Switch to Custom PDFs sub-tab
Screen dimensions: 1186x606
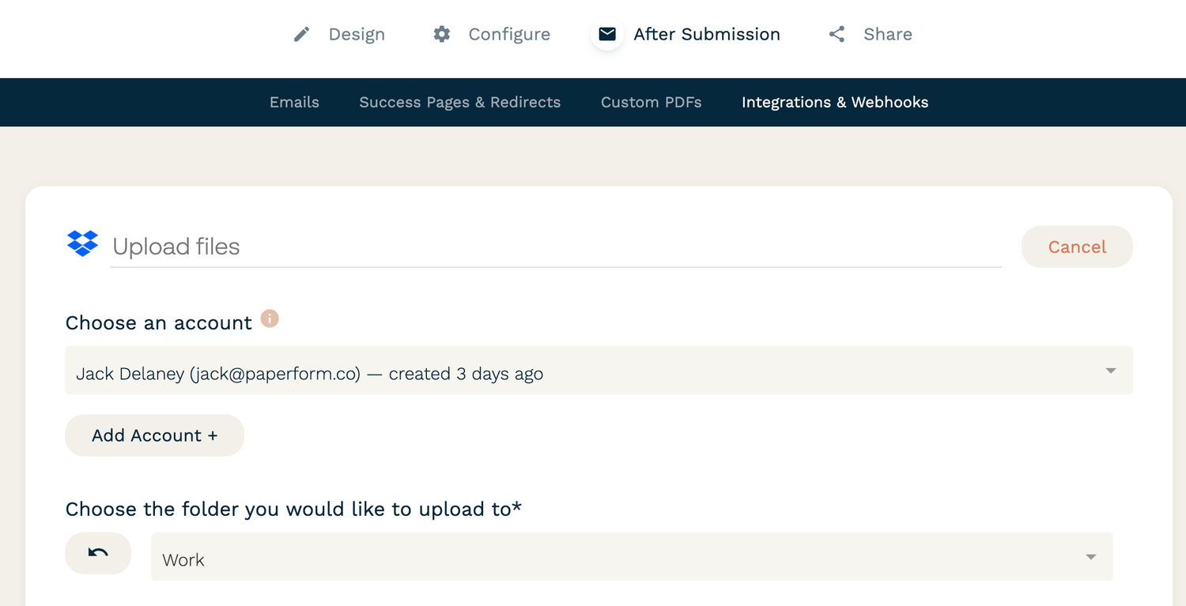point(651,102)
